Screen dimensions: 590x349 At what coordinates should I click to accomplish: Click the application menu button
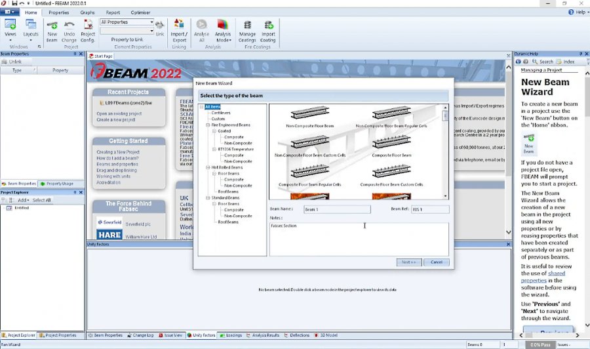(x=9, y=12)
